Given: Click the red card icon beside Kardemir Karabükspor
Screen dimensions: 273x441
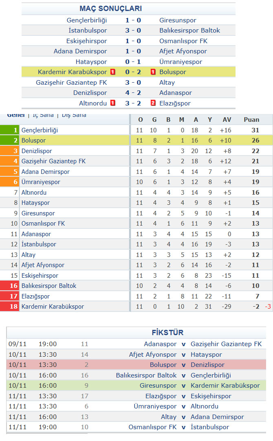Looking at the screenshot, I should 113,72.
